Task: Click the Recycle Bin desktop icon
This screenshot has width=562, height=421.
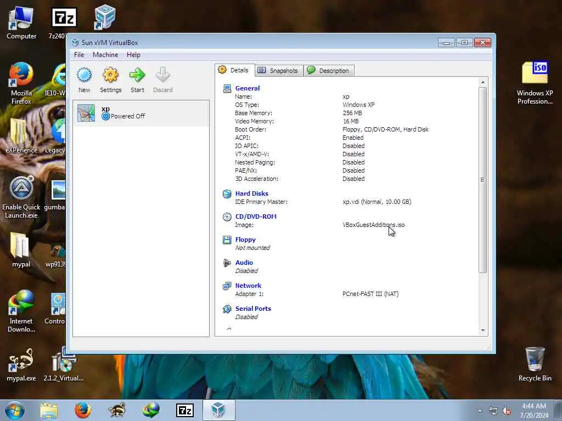Action: (535, 364)
